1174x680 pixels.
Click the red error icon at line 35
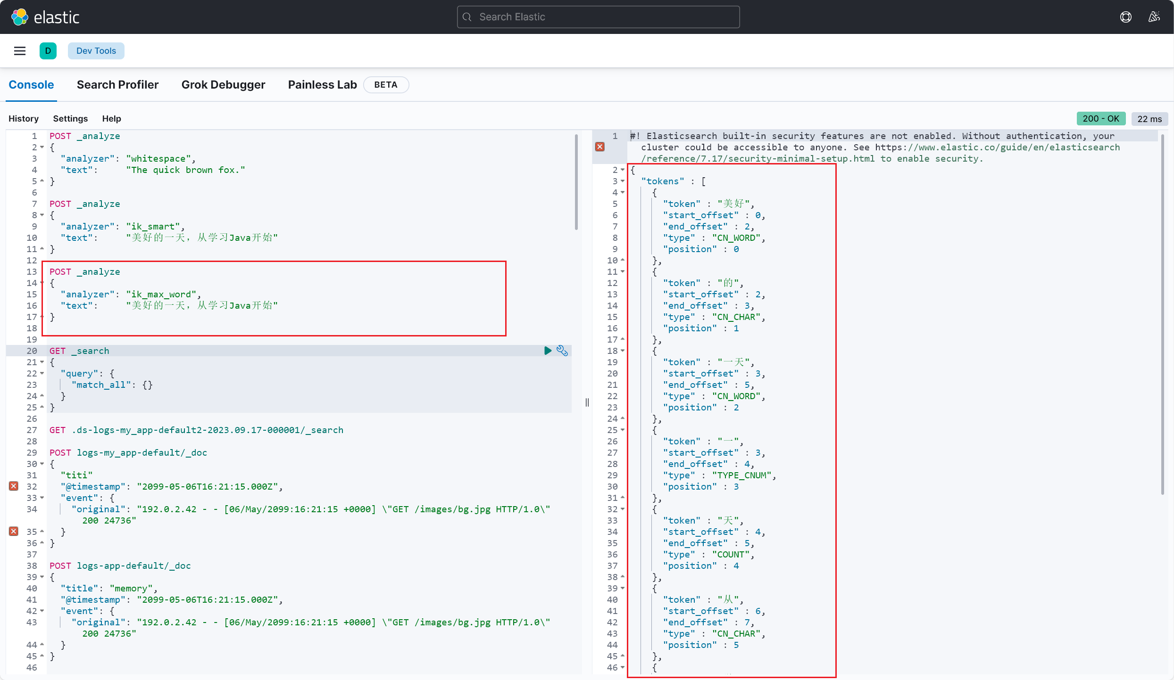[x=13, y=532]
